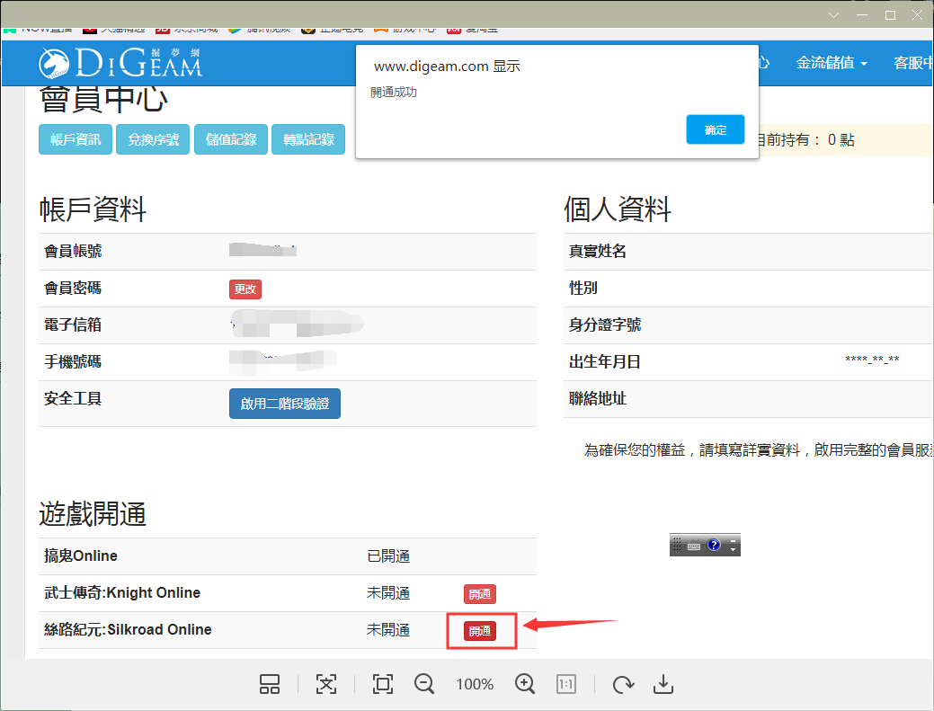Open the 儲值記錄 tab

click(x=231, y=139)
